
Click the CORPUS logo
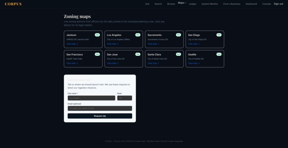[13, 4]
